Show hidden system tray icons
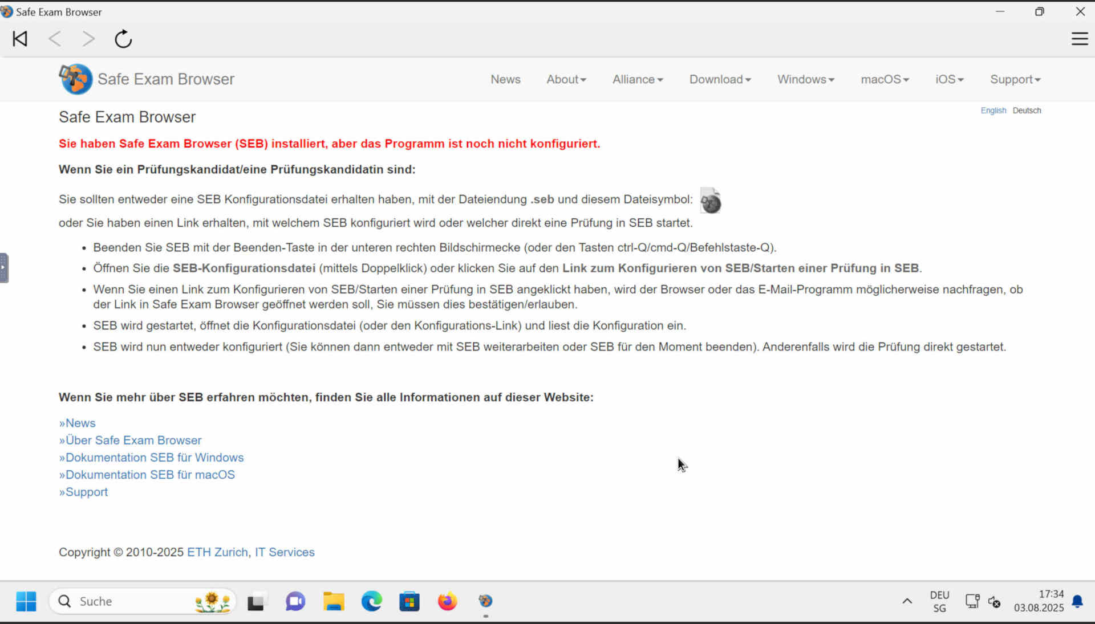 907,601
